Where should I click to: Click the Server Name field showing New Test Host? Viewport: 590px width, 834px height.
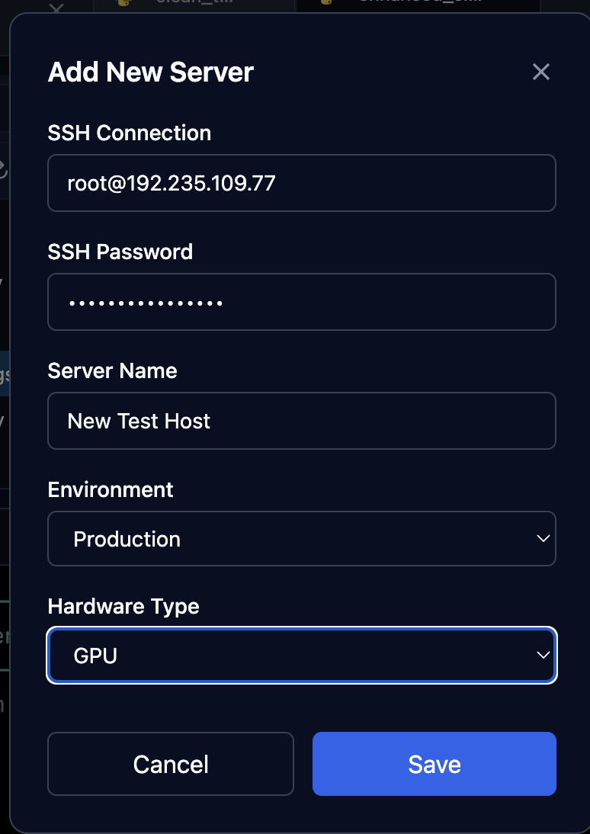click(302, 421)
